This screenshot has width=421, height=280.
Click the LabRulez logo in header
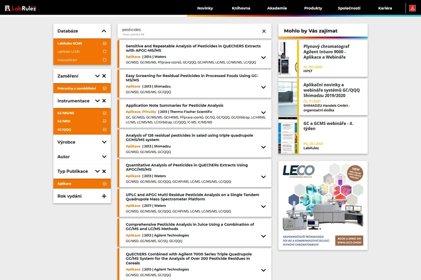[20, 8]
